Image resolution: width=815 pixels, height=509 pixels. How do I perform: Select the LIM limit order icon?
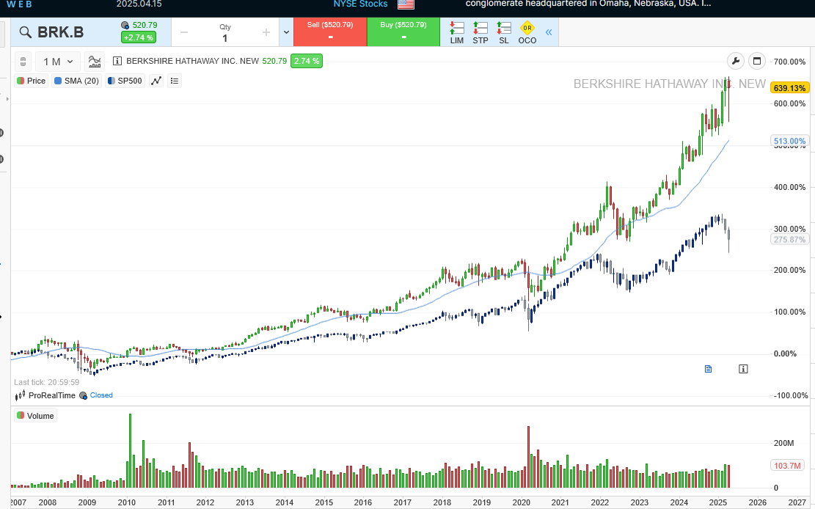click(457, 32)
